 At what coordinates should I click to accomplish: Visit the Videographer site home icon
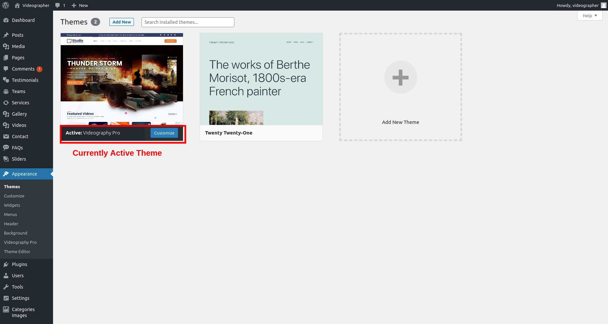pyautogui.click(x=17, y=5)
